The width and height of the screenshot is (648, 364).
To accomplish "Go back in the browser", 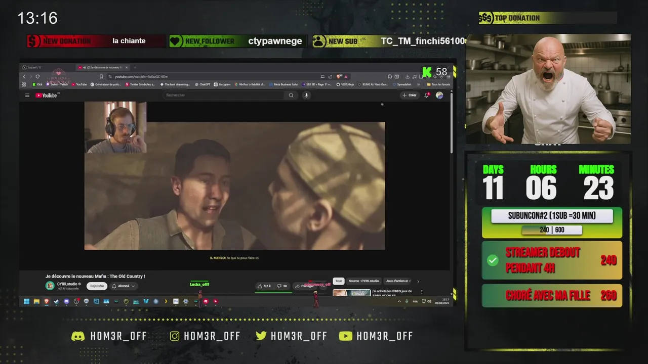I will click(x=24, y=76).
